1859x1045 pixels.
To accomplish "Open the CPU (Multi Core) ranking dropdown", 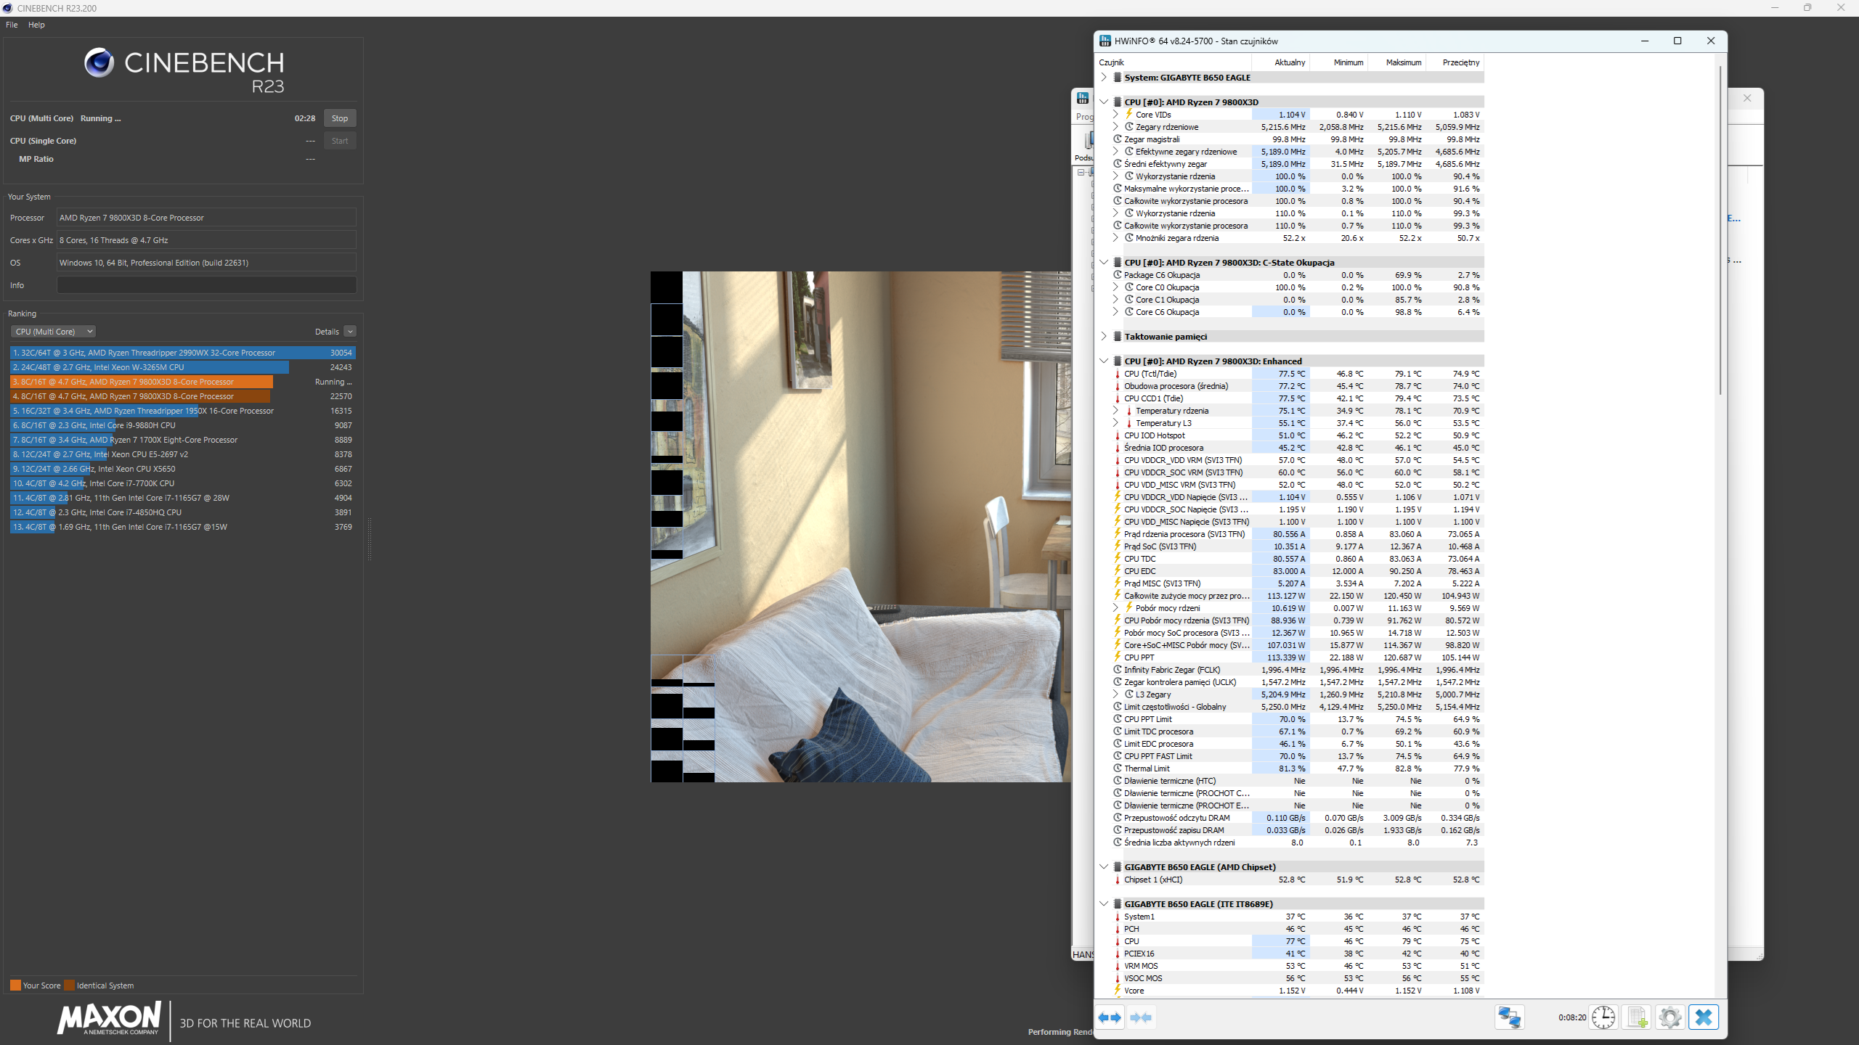I will [x=53, y=332].
